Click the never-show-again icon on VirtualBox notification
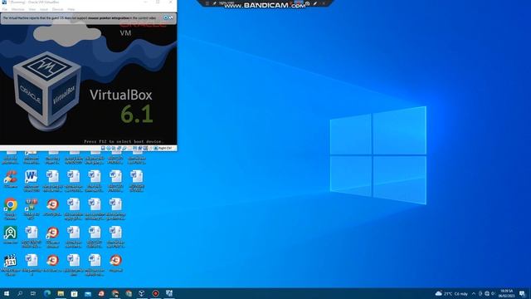This screenshot has width=531, height=299. pyautogui.click(x=171, y=17)
